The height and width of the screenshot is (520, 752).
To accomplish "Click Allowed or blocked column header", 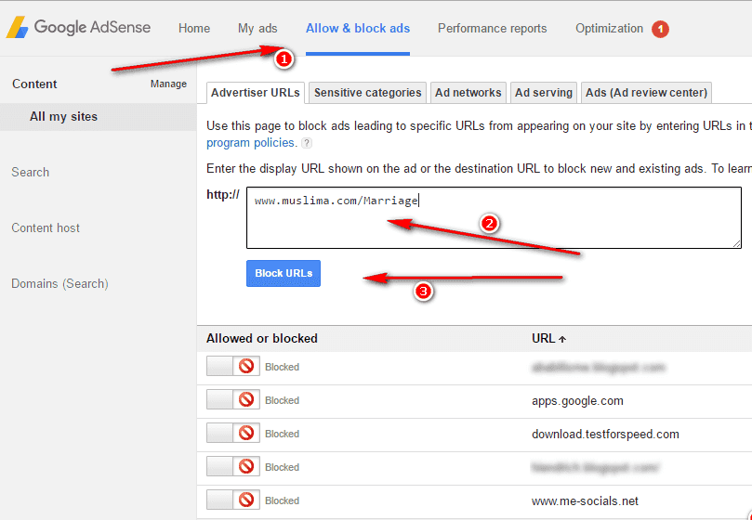I will click(x=262, y=338).
